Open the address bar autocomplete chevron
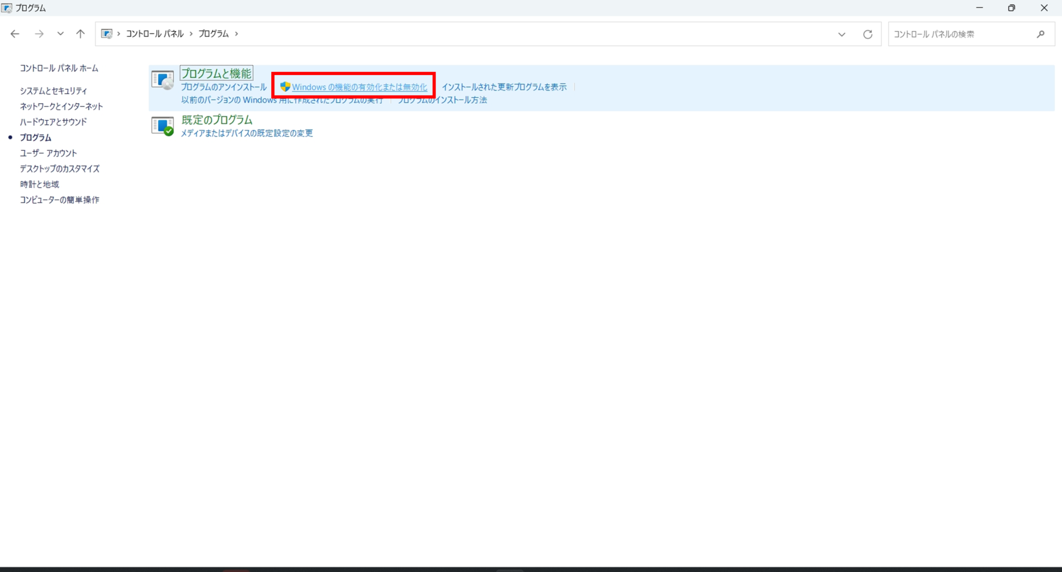The height and width of the screenshot is (572, 1062). [x=842, y=34]
